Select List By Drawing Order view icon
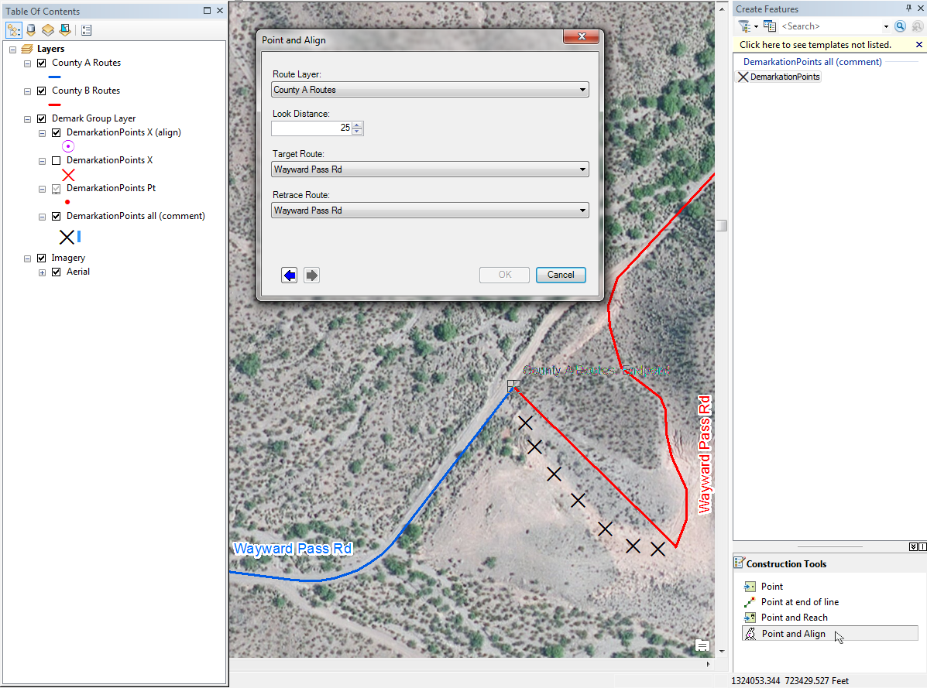This screenshot has width=927, height=688. [14, 30]
